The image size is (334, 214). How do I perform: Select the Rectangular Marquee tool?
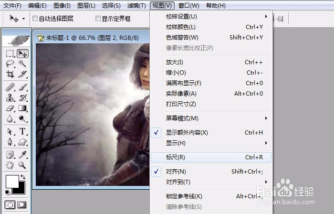tap(10, 53)
